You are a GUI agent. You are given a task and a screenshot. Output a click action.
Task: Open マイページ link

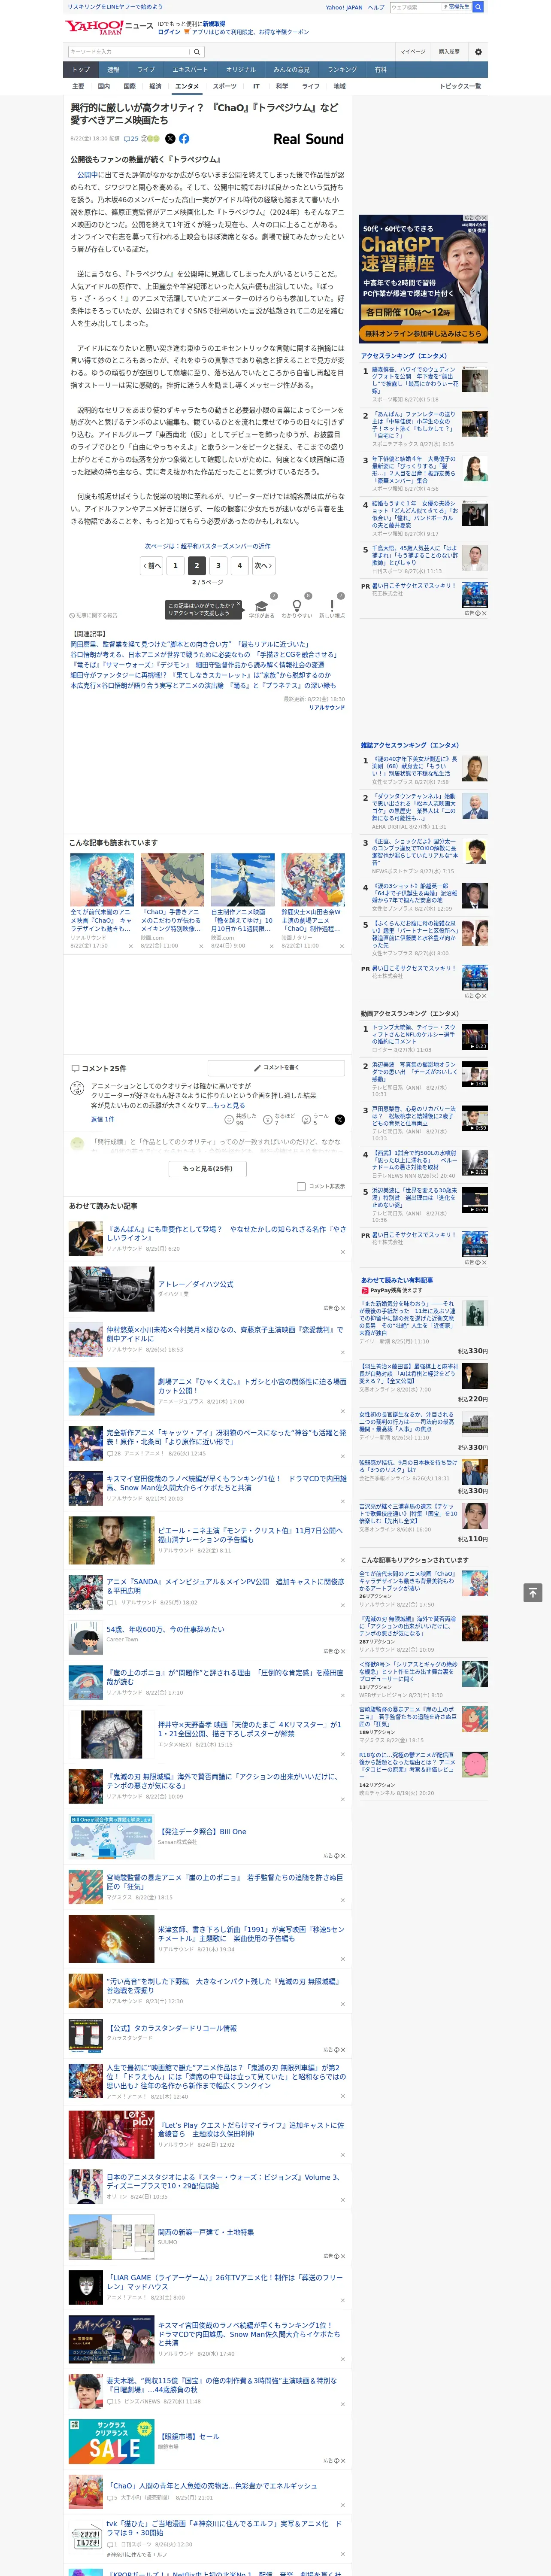pos(413,51)
